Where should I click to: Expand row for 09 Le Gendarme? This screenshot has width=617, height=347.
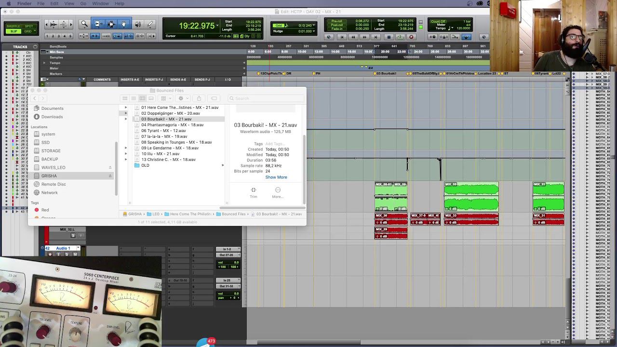(x=126, y=148)
